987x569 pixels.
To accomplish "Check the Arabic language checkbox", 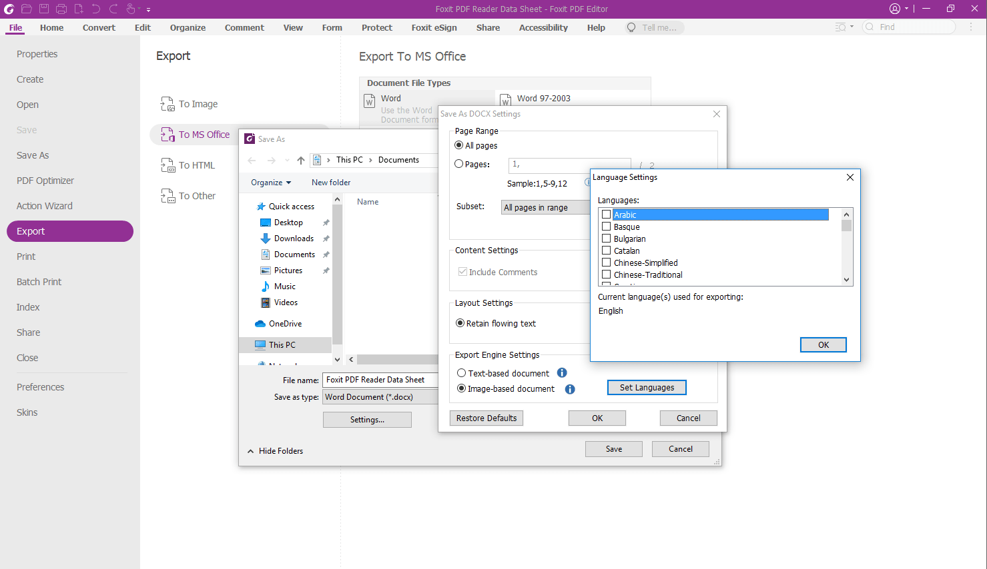I will coord(606,215).
